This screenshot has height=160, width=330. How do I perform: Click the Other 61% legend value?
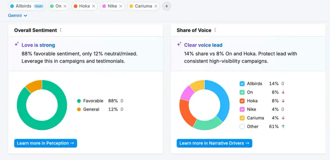pyautogui.click(x=274, y=127)
